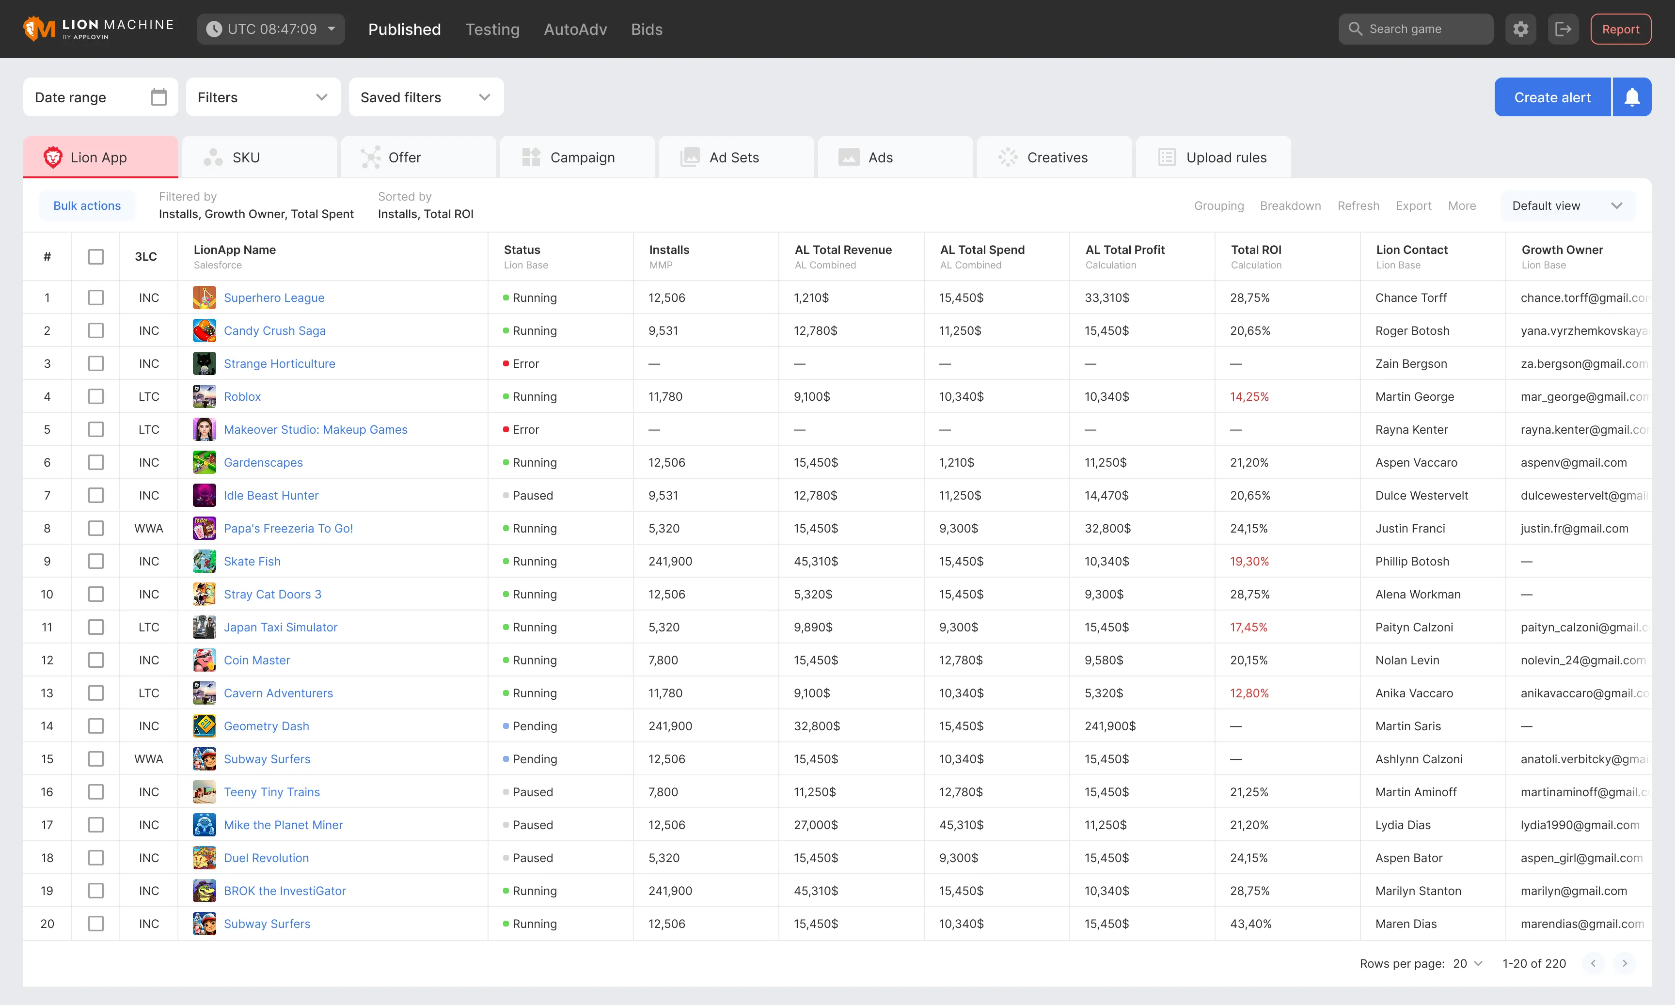Toggle the select-all header checkbox
Viewport: 1675px width, 1005px height.
[96, 257]
